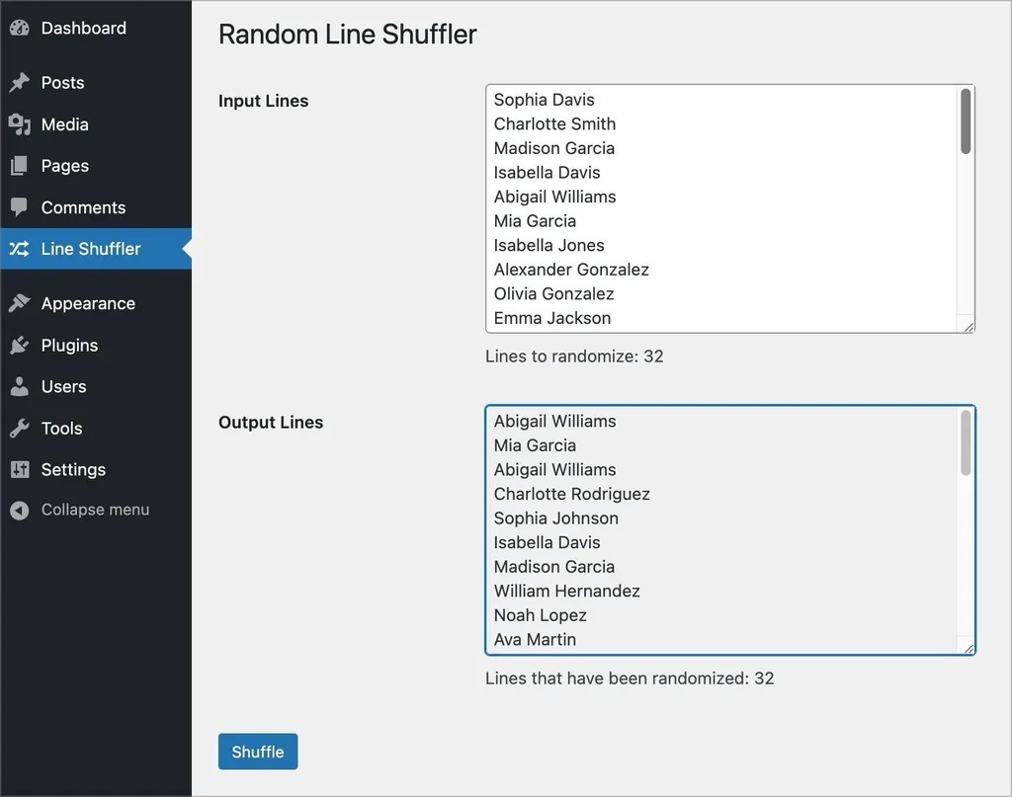
Task: Click the Pages icon in sidebar
Action: 19,166
